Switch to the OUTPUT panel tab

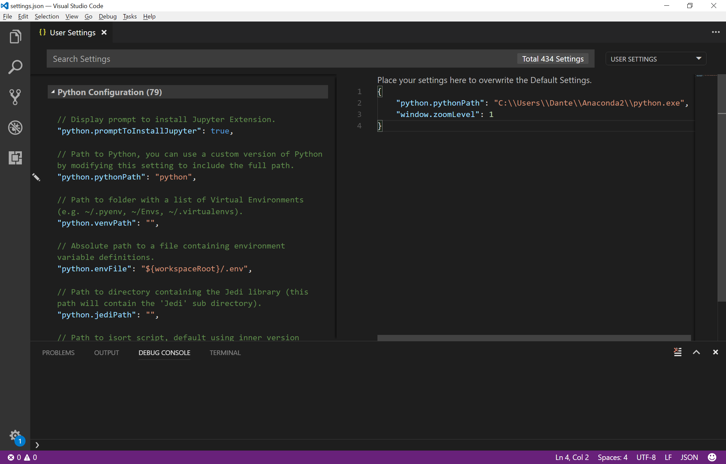(107, 353)
